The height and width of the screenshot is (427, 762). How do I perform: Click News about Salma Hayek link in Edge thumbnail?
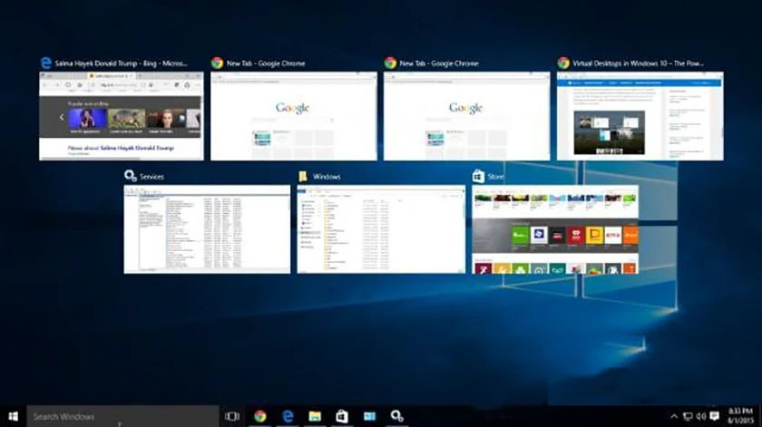(x=121, y=148)
